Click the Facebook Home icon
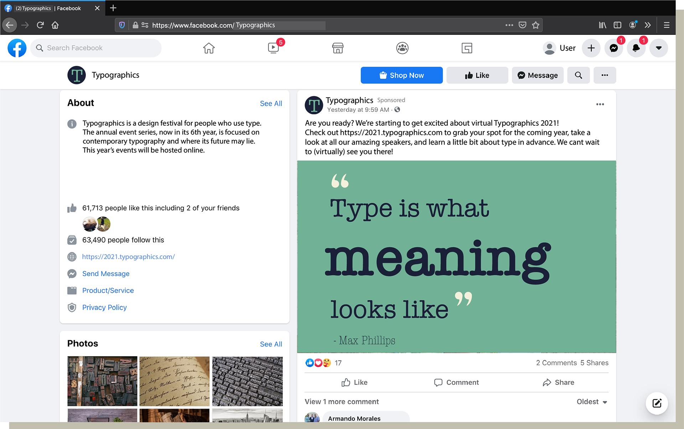Image resolution: width=684 pixels, height=429 pixels. point(209,48)
